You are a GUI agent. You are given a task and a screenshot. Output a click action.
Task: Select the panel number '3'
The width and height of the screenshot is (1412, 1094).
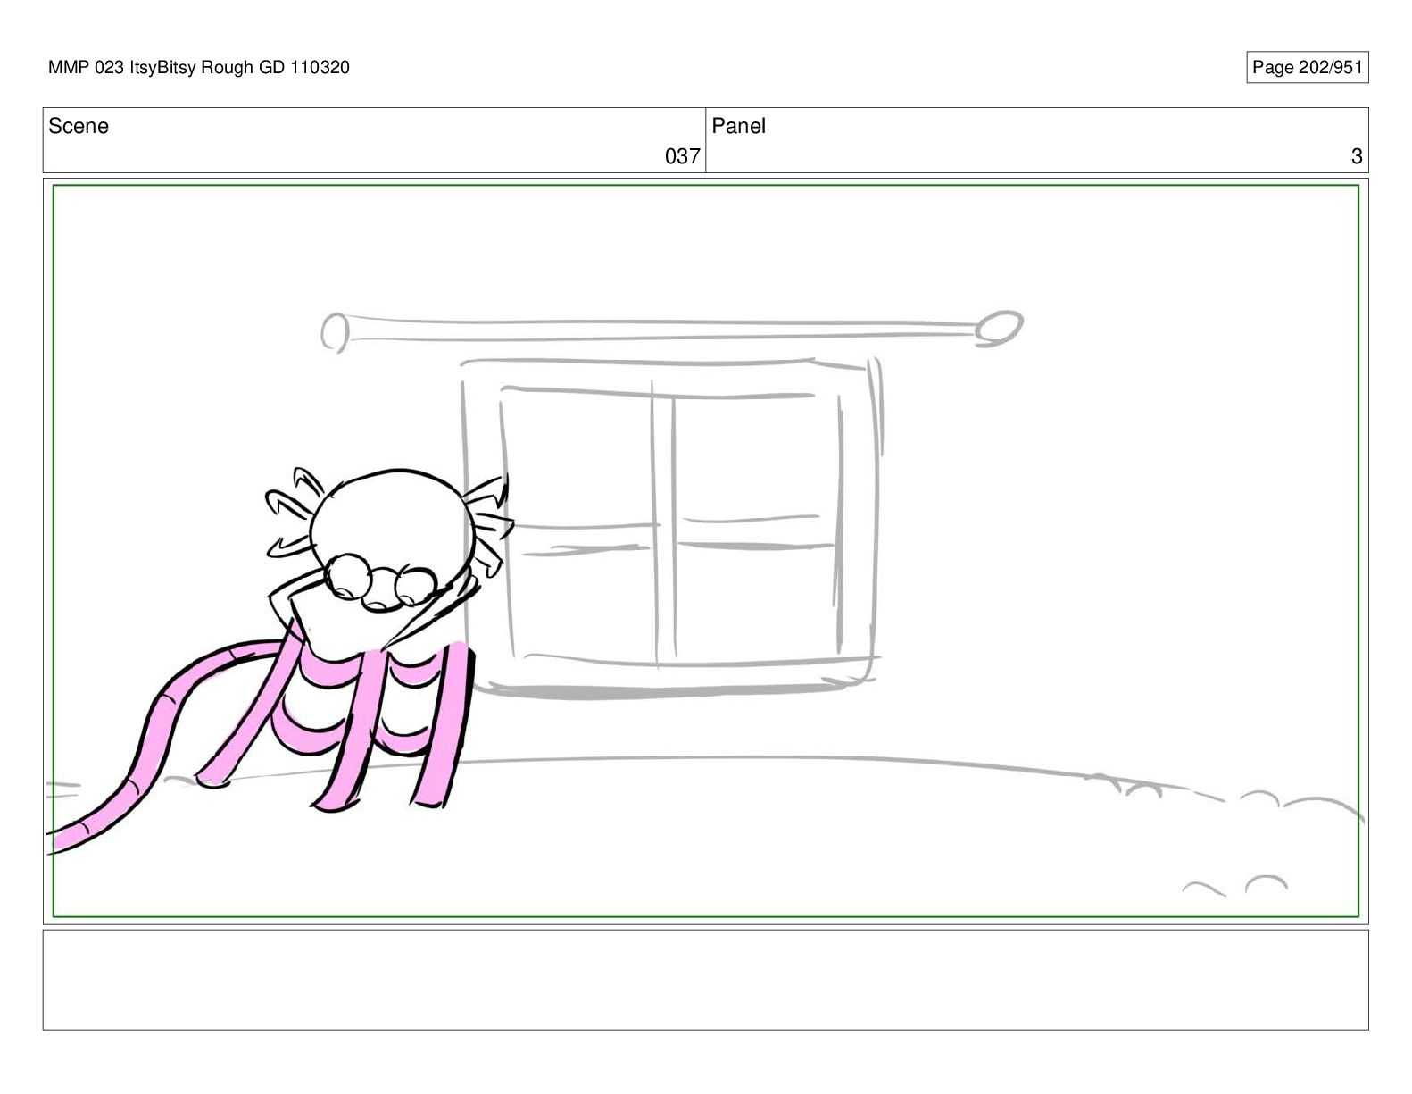tap(1357, 156)
